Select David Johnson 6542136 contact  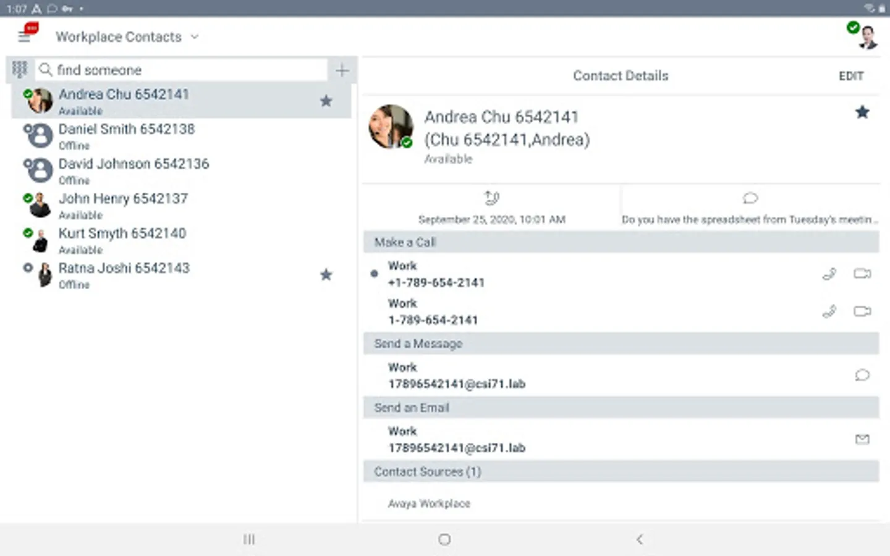coord(181,171)
